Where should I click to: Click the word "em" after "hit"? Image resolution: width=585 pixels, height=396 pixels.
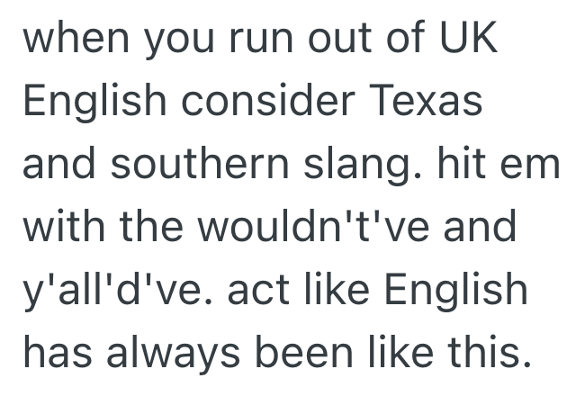(530, 165)
